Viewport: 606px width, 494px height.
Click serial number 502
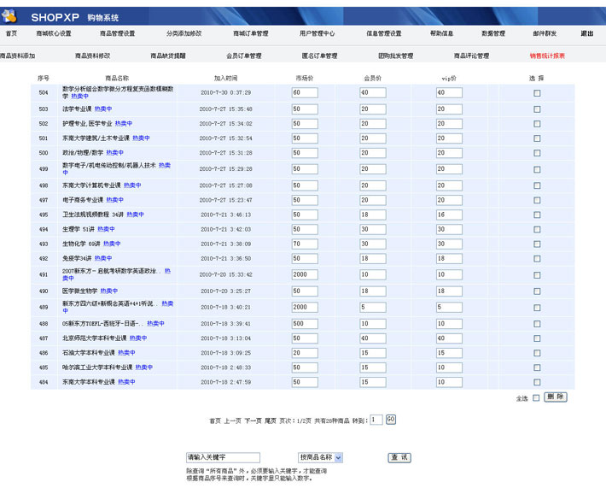[x=44, y=123]
